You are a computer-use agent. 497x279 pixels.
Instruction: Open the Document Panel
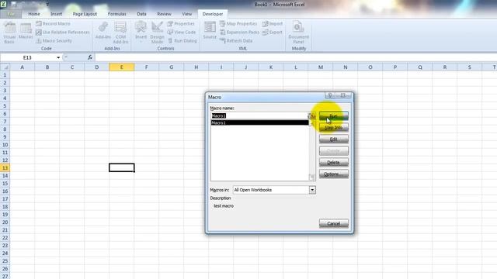pos(298,33)
